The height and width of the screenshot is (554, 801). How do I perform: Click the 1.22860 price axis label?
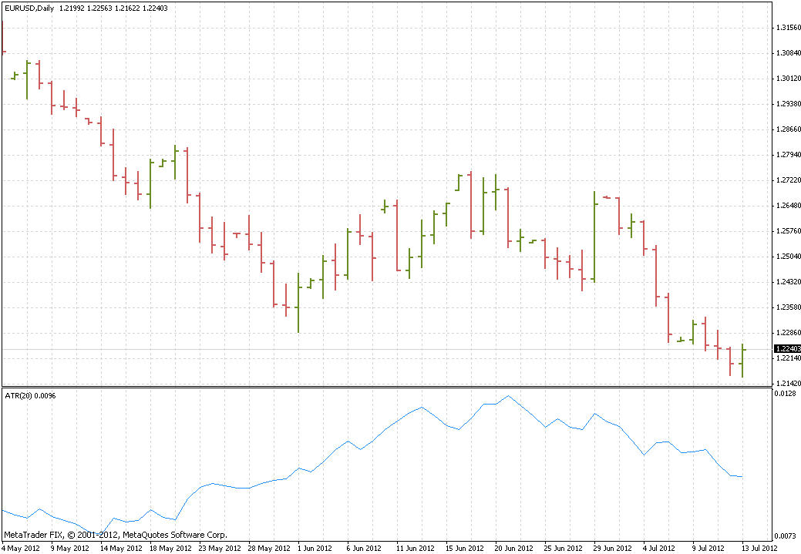point(788,333)
